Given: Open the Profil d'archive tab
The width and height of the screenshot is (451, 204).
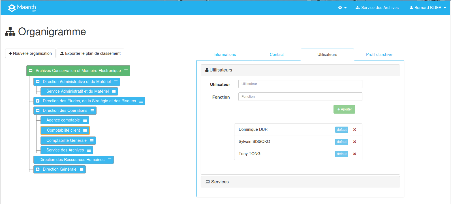Looking at the screenshot, I should 379,55.
